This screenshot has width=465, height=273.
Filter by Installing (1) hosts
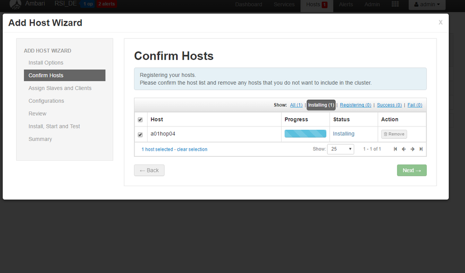(321, 105)
